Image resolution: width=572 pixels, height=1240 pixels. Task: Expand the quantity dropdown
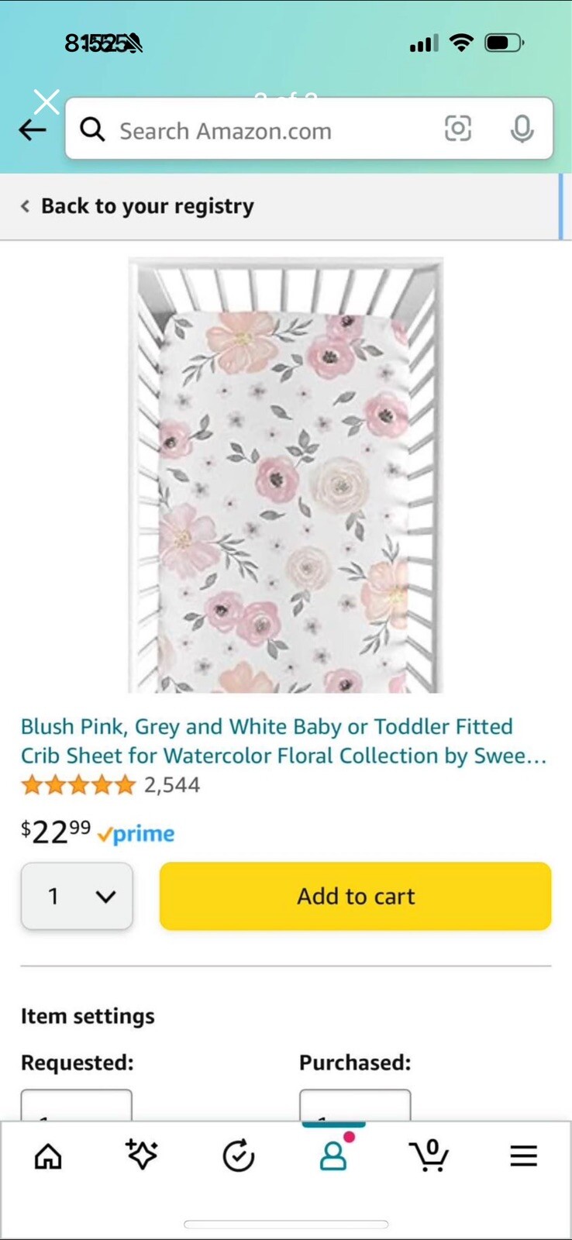[77, 897]
